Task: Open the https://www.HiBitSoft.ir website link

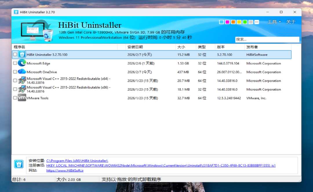Action: pyautogui.click(x=65, y=171)
